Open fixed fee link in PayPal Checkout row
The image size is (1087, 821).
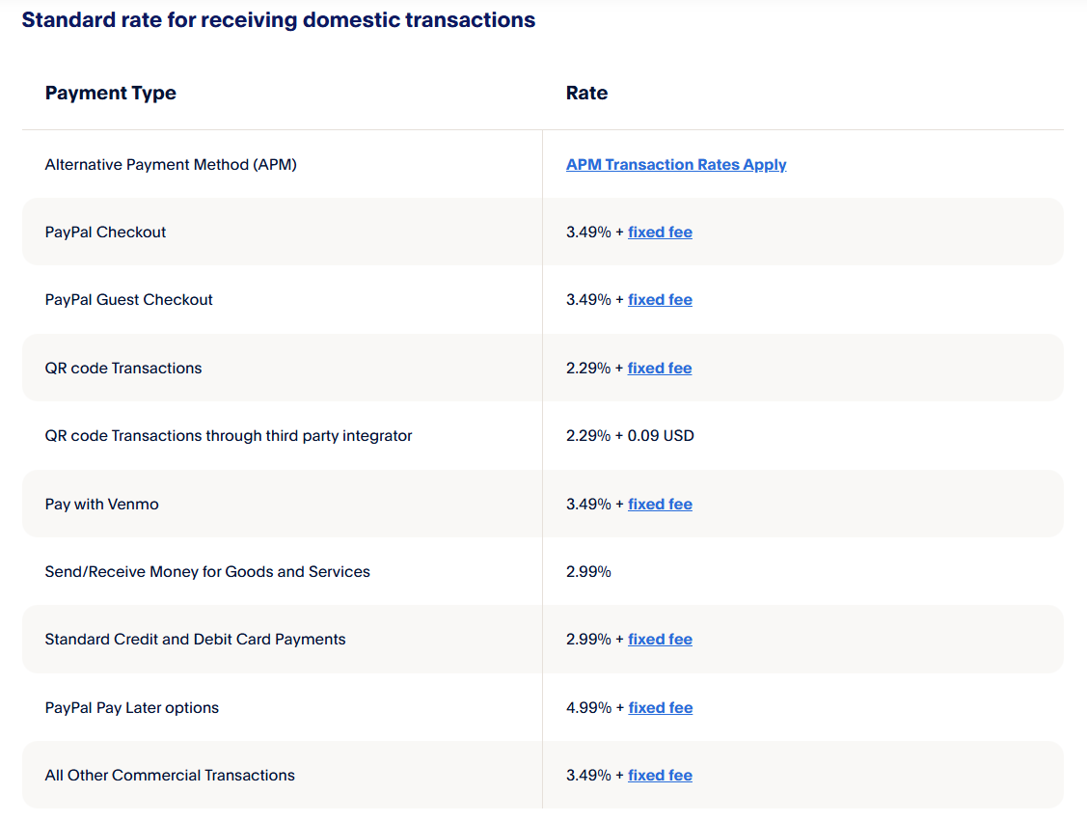[660, 233]
